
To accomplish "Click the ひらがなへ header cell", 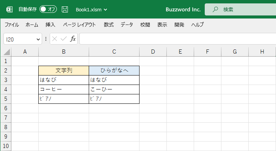I will point(114,71).
